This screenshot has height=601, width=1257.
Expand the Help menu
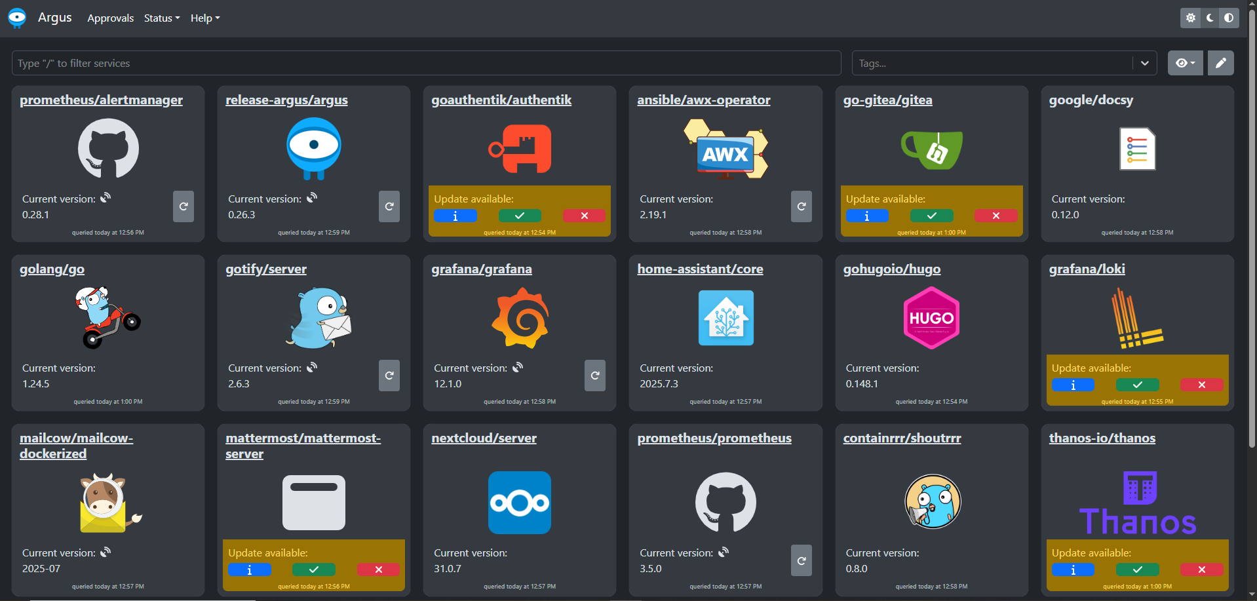click(x=205, y=18)
